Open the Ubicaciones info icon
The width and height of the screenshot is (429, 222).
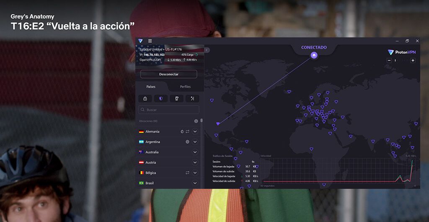[x=196, y=121]
